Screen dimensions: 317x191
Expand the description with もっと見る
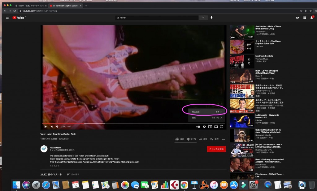pos(54,166)
